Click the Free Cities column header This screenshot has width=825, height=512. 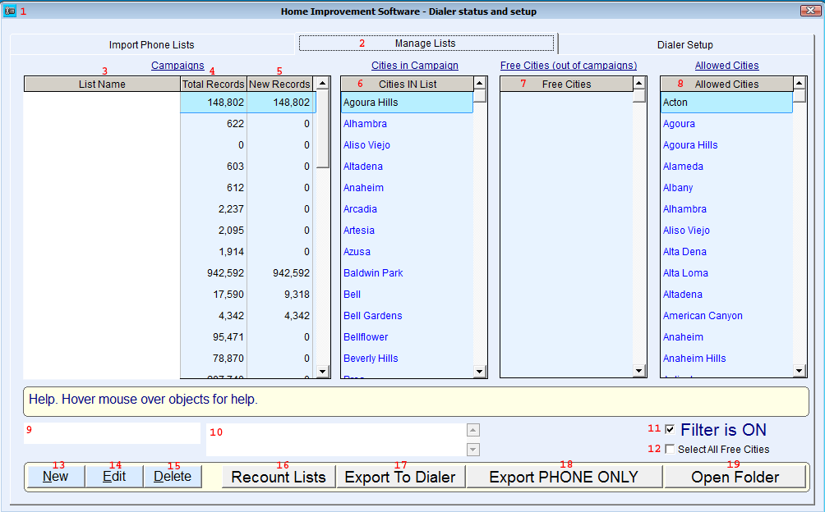tap(566, 84)
